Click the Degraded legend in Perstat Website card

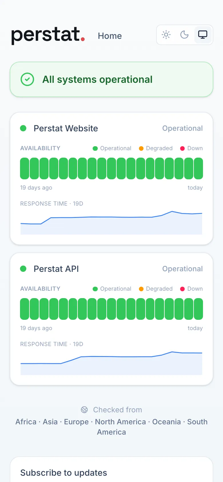(x=156, y=148)
